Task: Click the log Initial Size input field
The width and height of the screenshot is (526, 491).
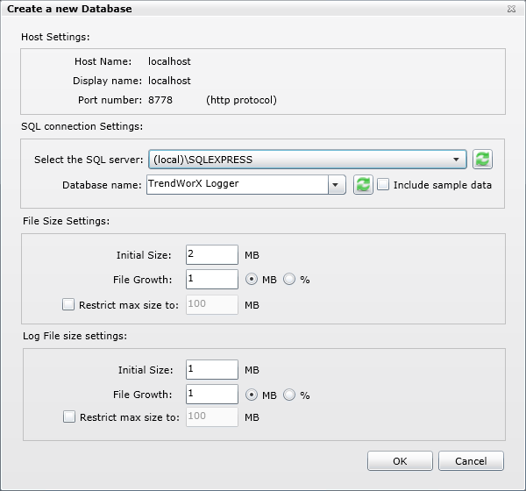Action: pyautogui.click(x=211, y=370)
